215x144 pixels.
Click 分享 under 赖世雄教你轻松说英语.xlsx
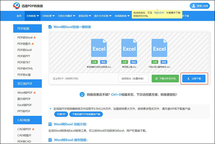[x=94, y=62]
